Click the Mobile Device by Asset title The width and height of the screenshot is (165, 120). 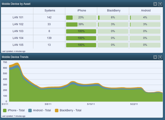pyautogui.click(x=16, y=4)
